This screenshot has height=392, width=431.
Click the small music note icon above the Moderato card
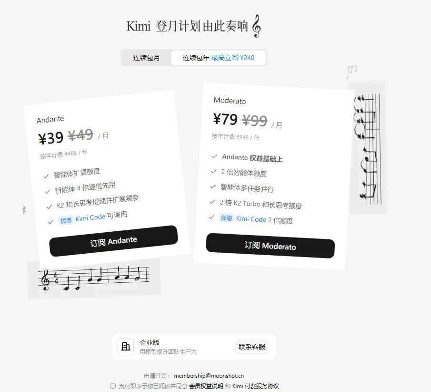coord(351,72)
